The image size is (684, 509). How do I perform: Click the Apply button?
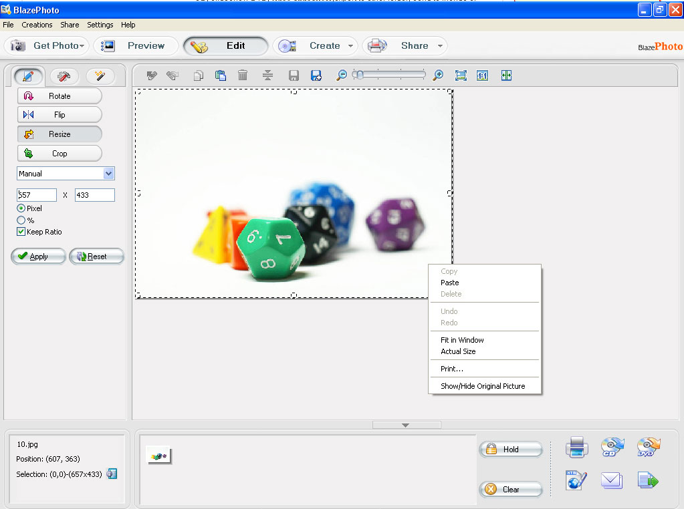[38, 257]
